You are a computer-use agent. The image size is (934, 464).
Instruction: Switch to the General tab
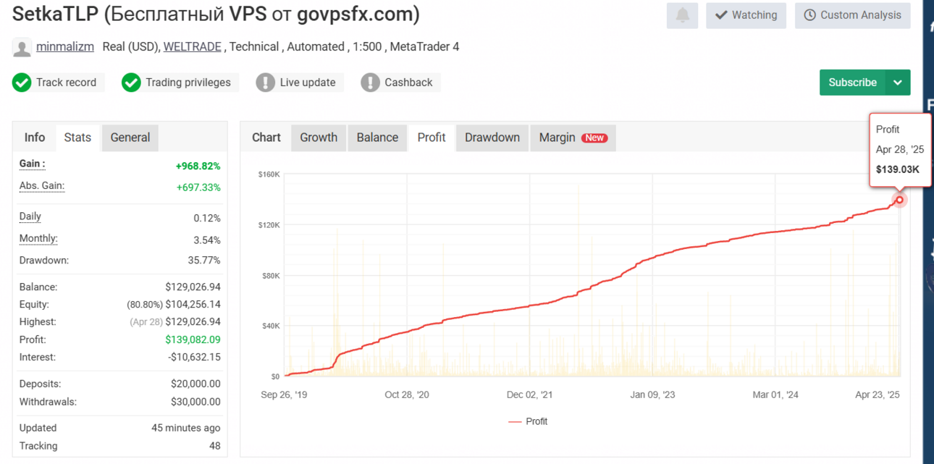[x=130, y=138]
